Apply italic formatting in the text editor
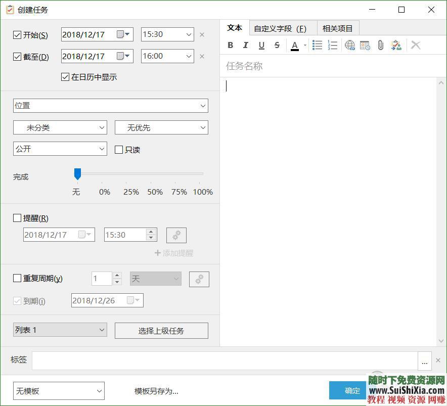 pos(246,45)
